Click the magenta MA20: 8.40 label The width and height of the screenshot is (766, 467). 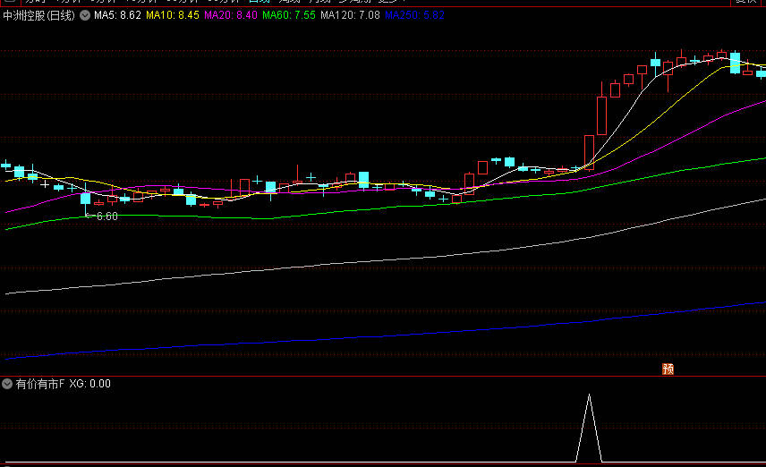(231, 15)
